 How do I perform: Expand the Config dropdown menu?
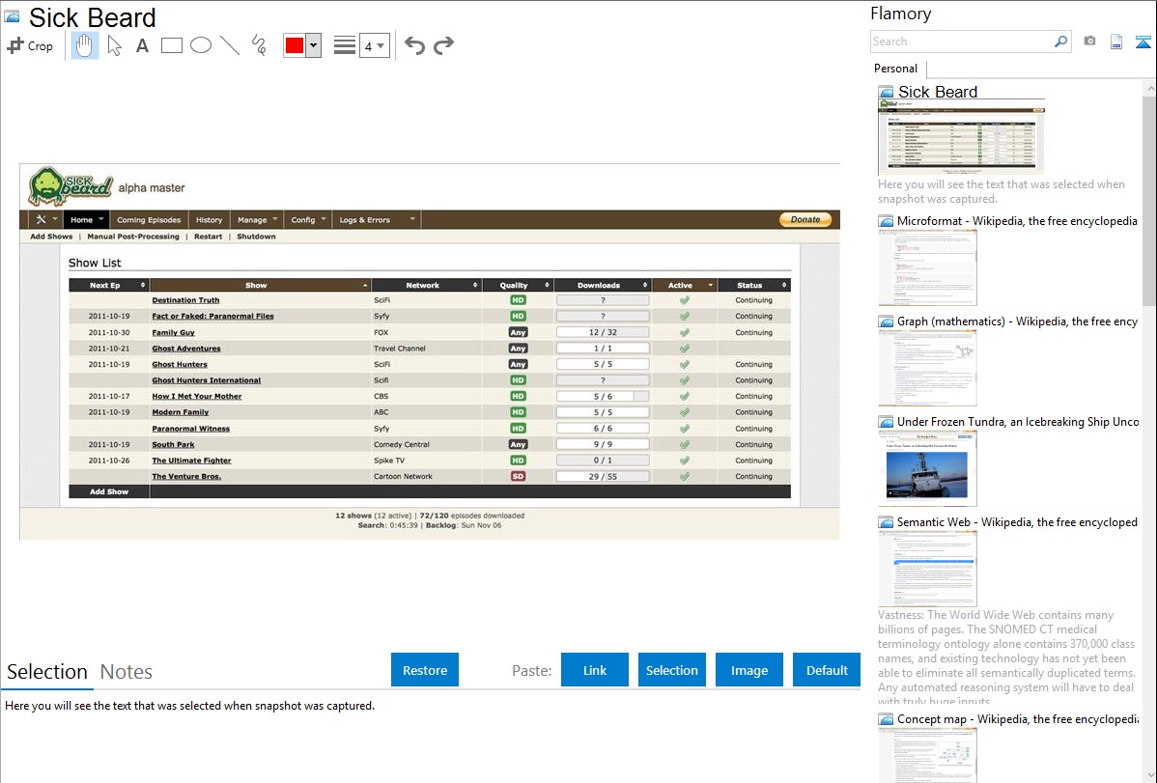coord(308,220)
